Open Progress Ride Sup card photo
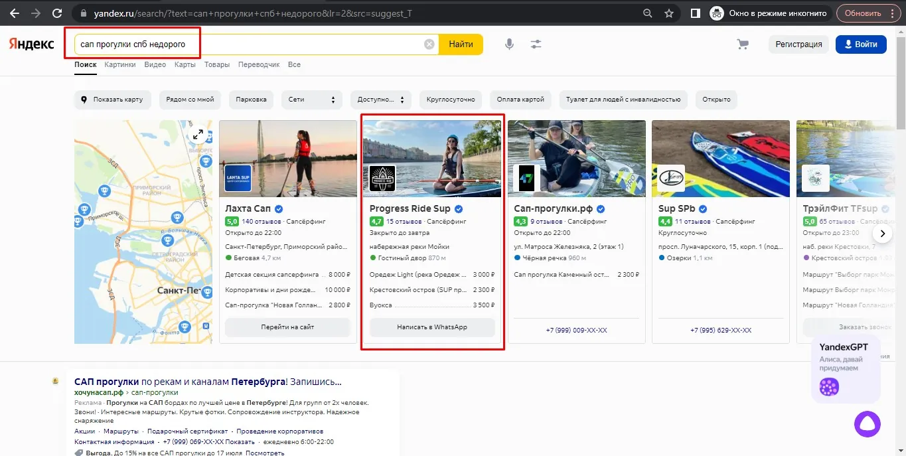 pyautogui.click(x=432, y=159)
